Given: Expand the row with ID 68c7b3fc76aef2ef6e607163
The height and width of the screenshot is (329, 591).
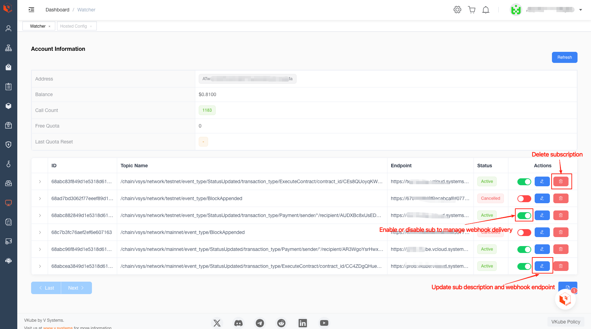Looking at the screenshot, I should (x=40, y=232).
